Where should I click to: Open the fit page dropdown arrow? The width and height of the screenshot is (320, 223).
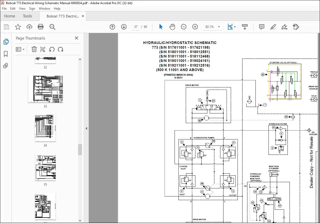(235, 27)
